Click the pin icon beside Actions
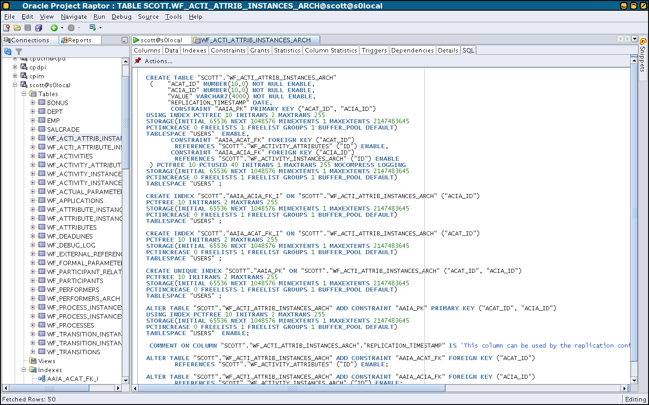Screen dimensions: 649x405 tap(138, 61)
